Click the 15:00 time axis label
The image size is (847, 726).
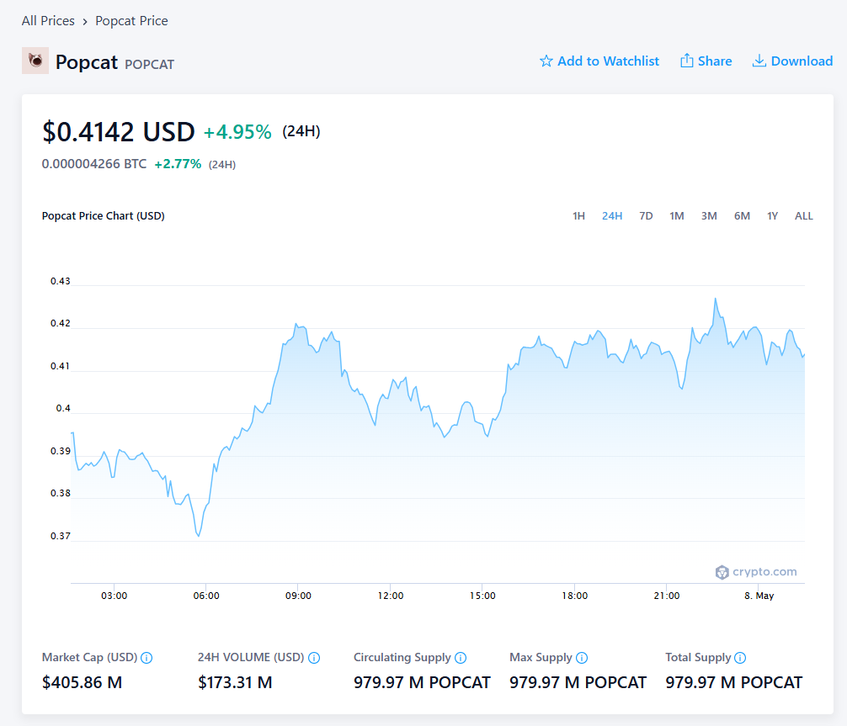pos(482,596)
